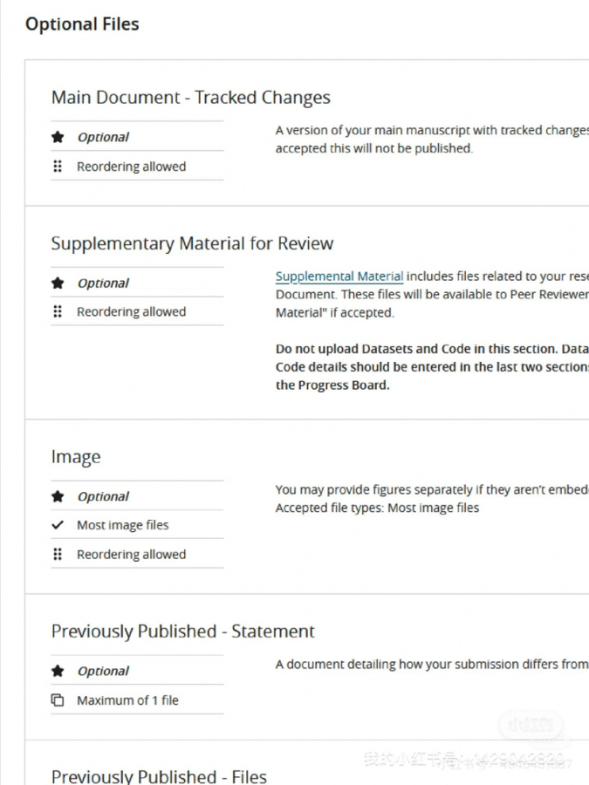Click the Optional Files page title

coord(82,24)
